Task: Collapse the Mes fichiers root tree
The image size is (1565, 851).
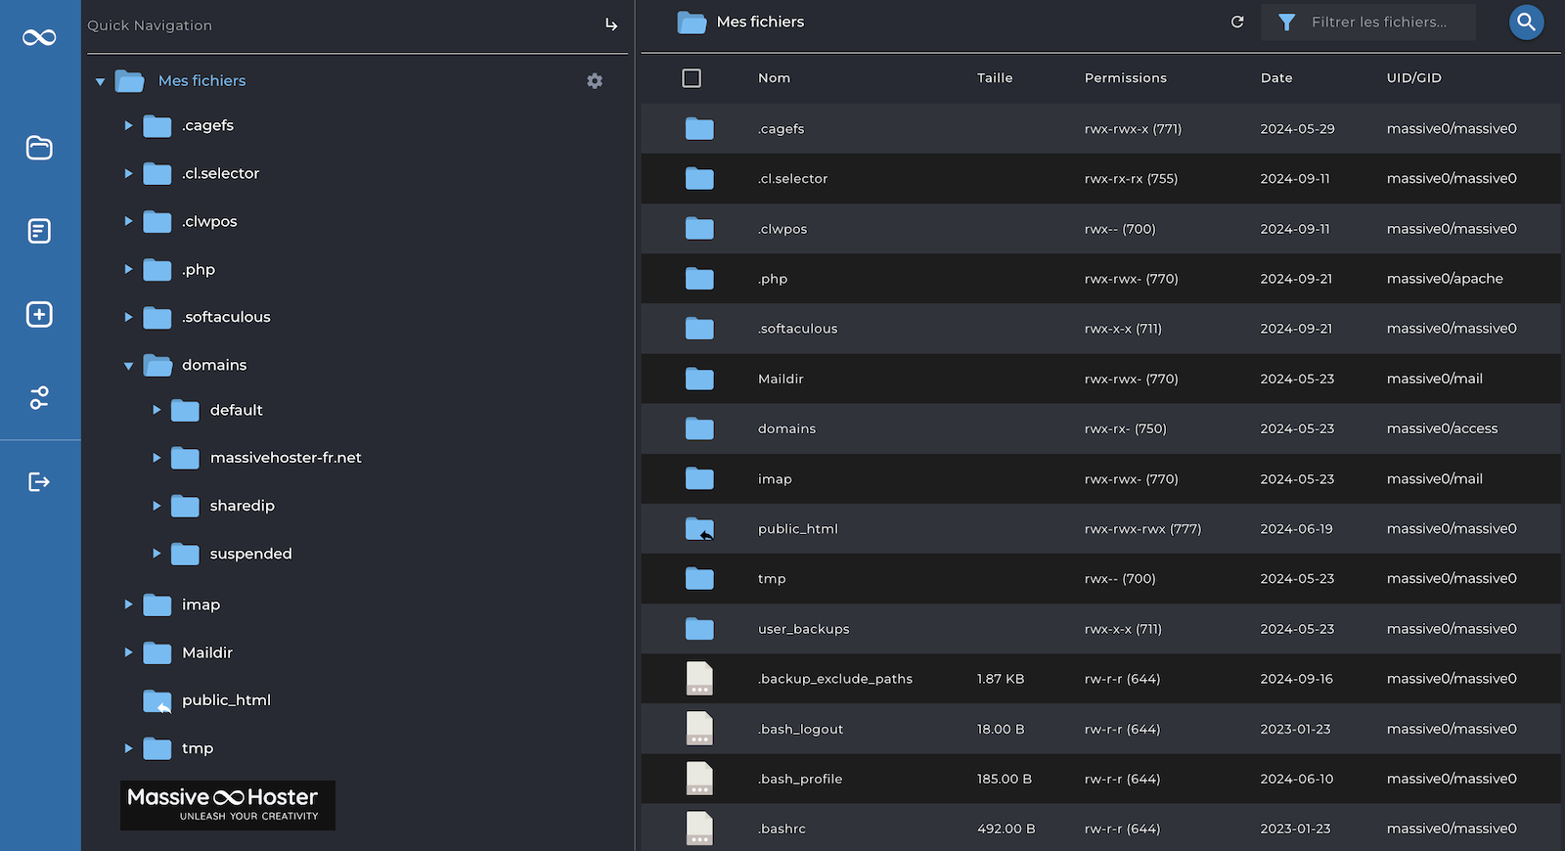Action: click(x=100, y=81)
